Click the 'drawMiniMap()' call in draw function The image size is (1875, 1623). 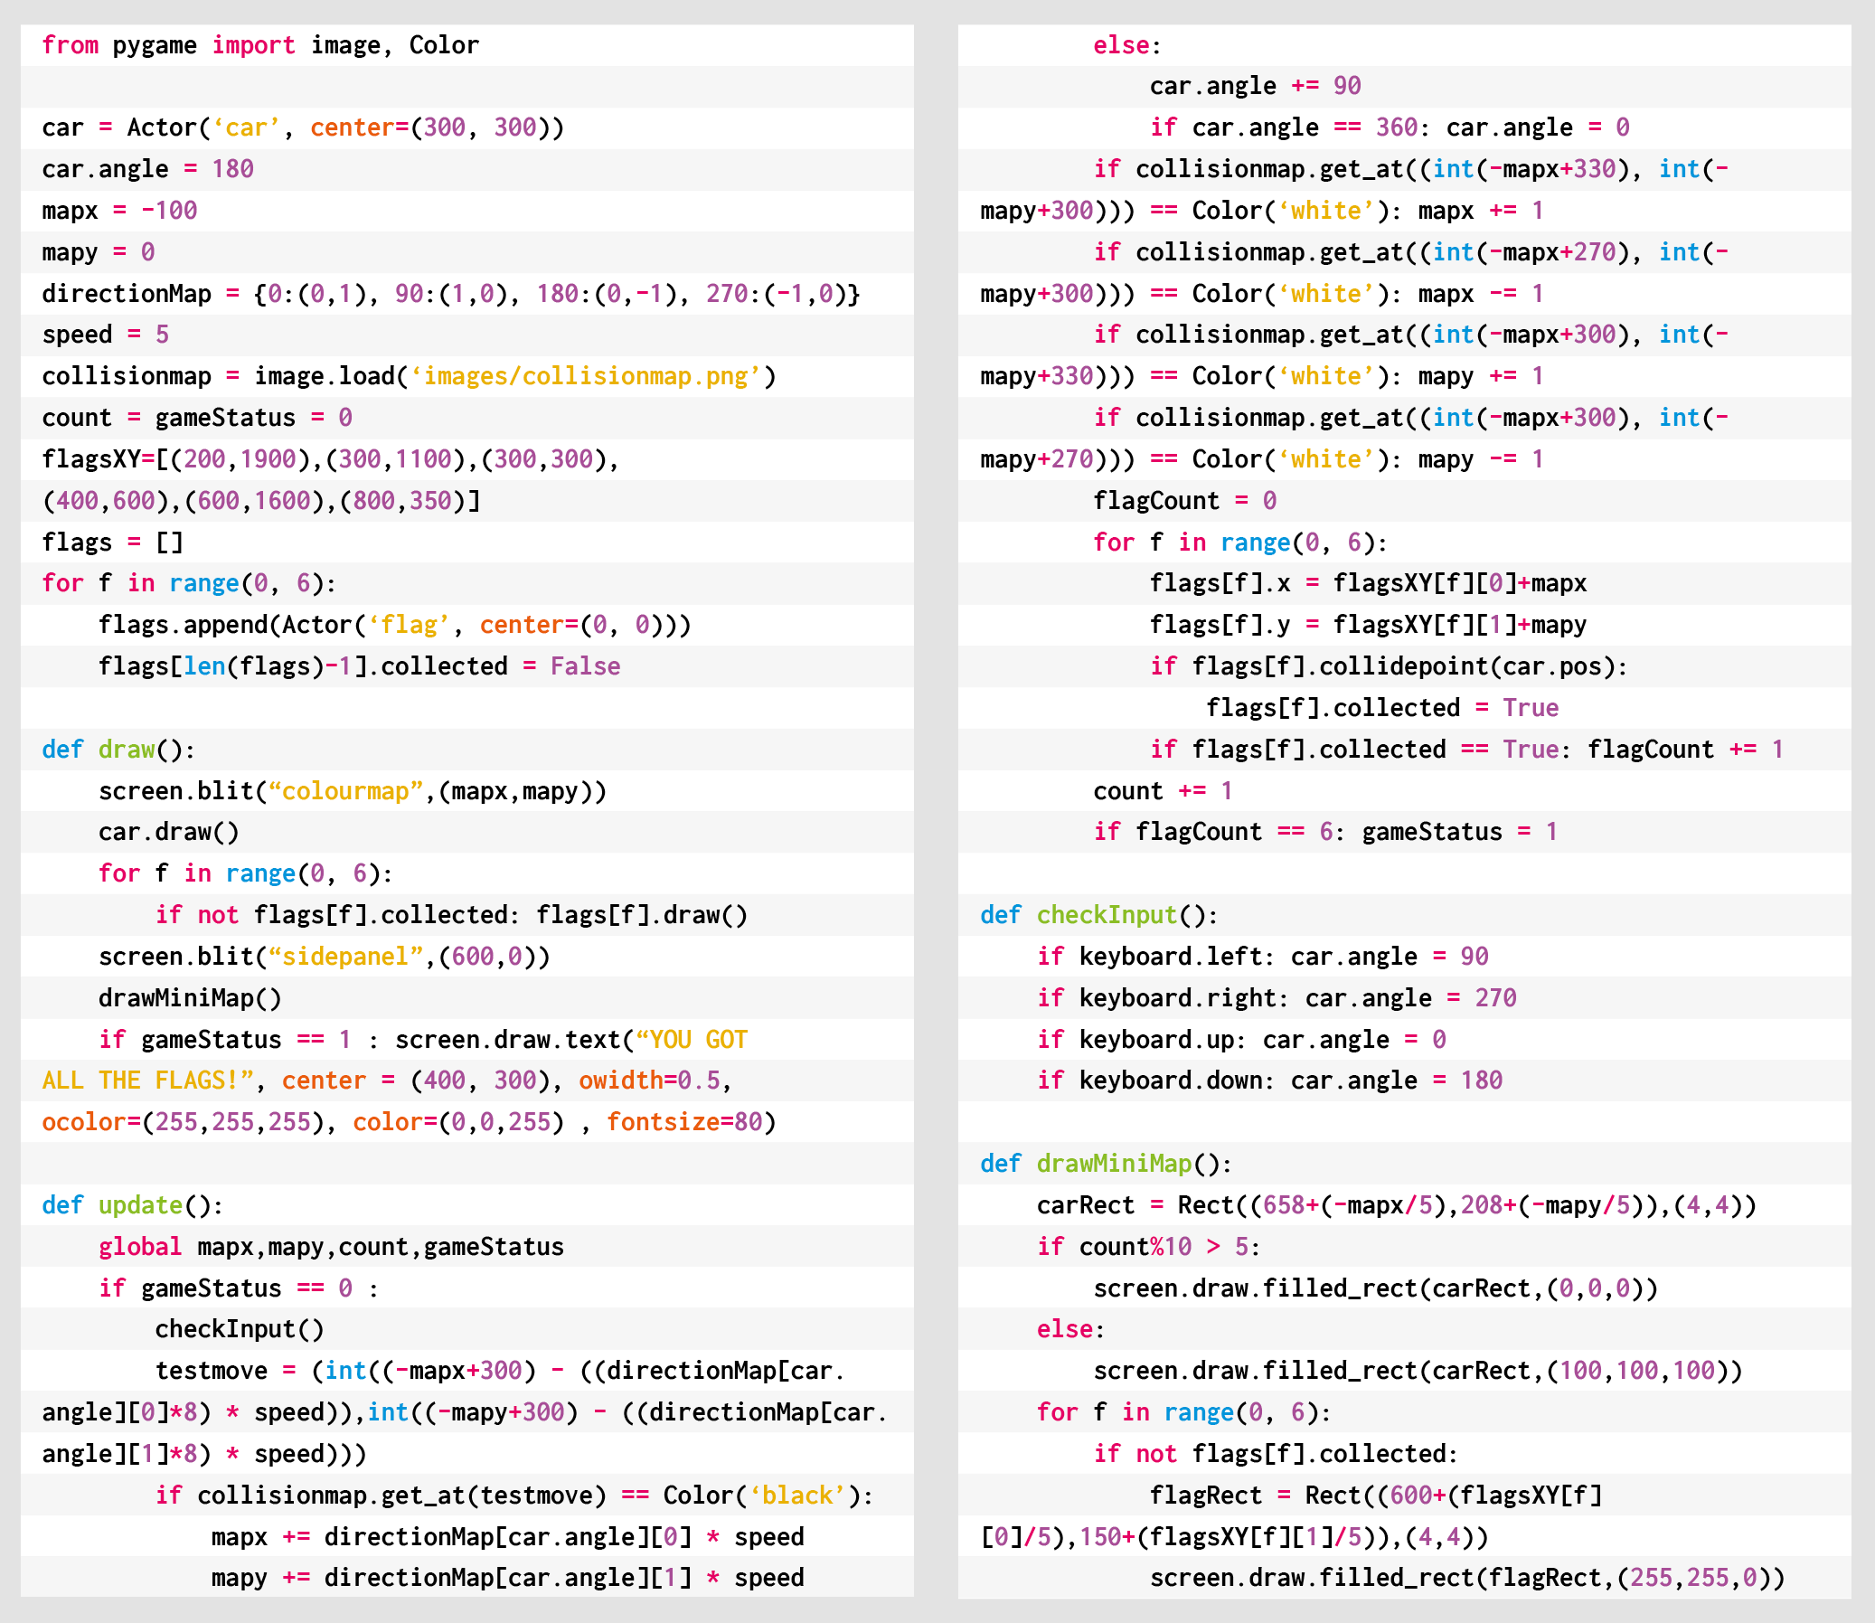(x=190, y=997)
